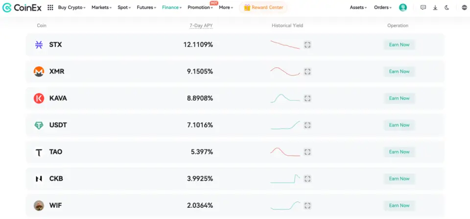Open the Orders dropdown menu
470x219 pixels.
point(382,7)
